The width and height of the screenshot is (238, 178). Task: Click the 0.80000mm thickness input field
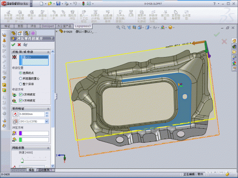coord(31,114)
